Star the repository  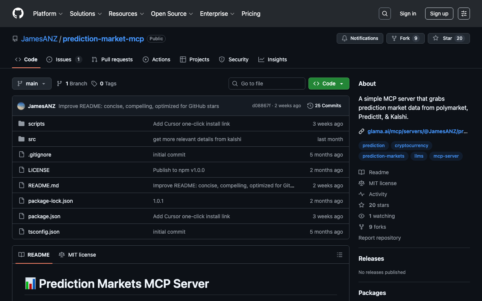click(448, 38)
